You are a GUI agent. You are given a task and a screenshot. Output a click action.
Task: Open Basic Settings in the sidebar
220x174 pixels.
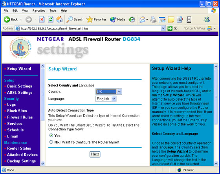(x=20, y=86)
